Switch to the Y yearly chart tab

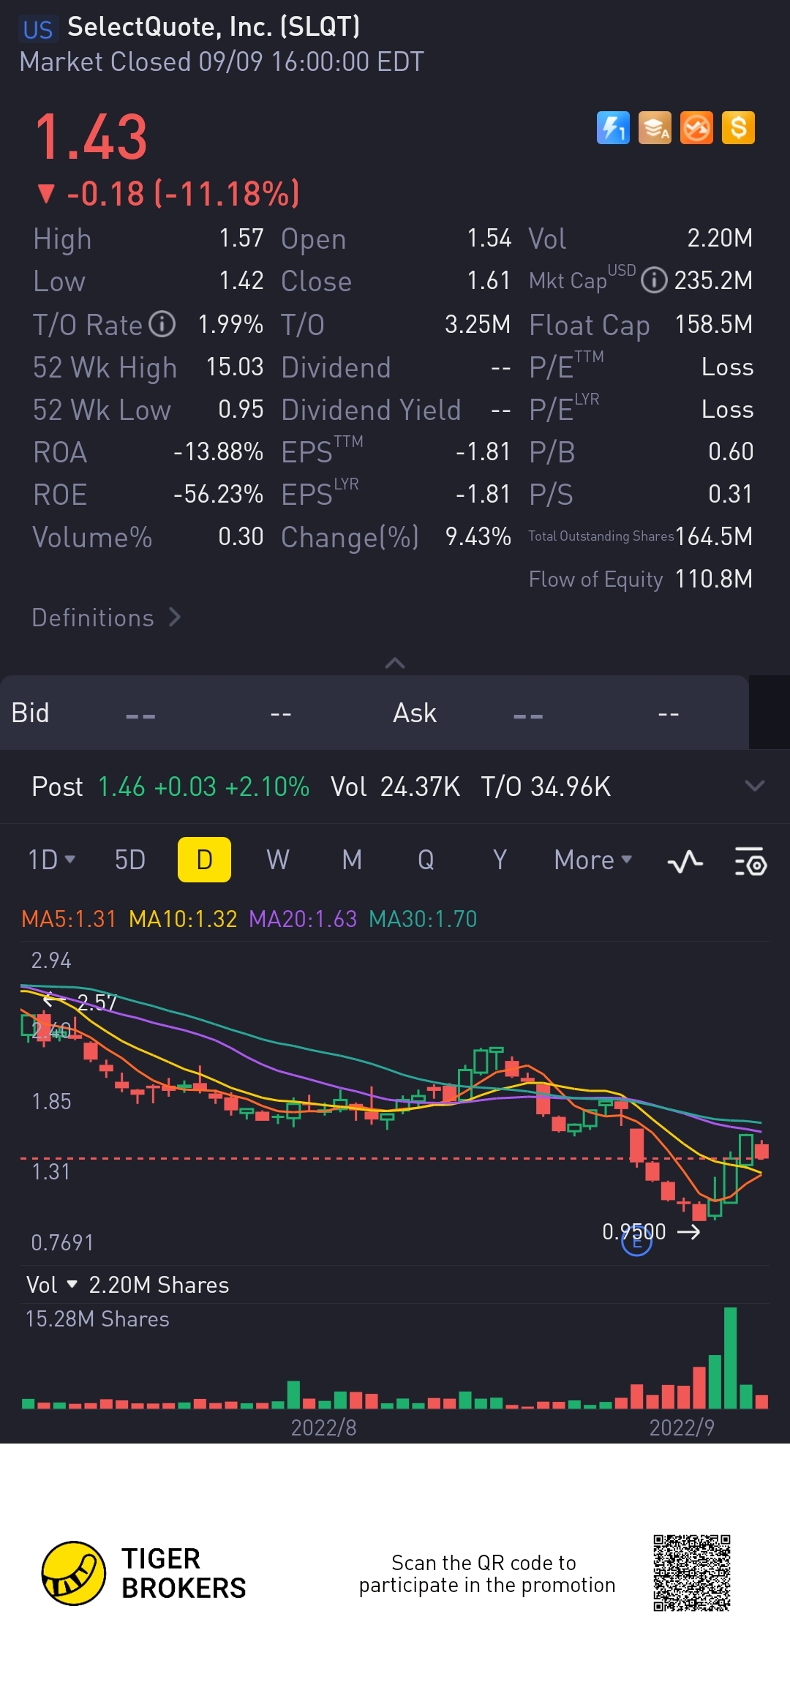point(500,860)
